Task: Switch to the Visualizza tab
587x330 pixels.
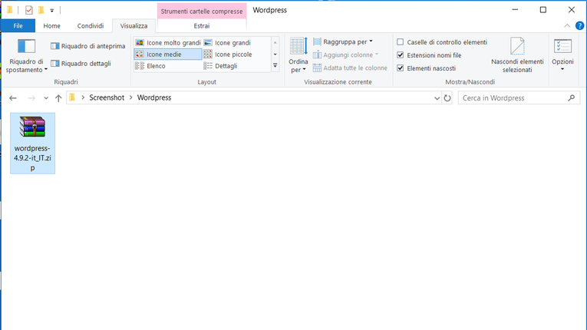Action: point(134,26)
